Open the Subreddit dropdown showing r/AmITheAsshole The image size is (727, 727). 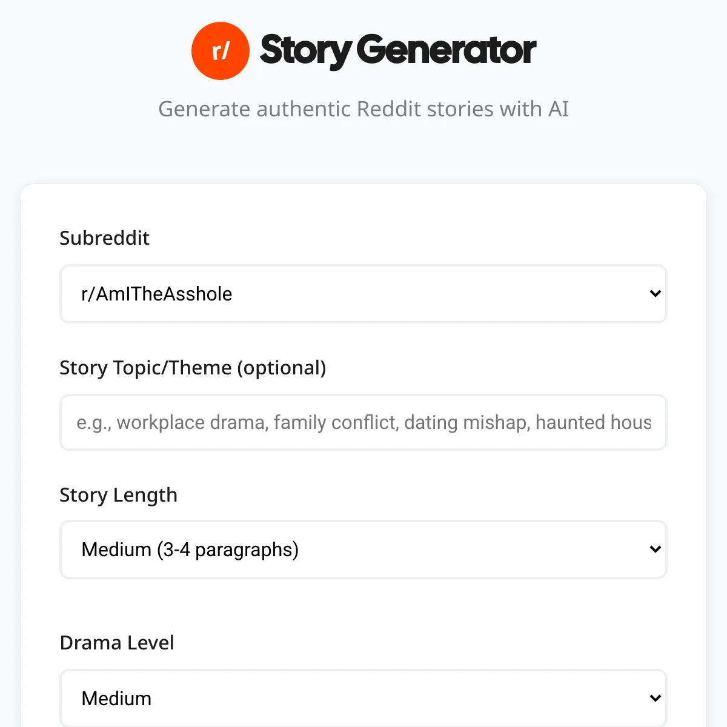(363, 294)
